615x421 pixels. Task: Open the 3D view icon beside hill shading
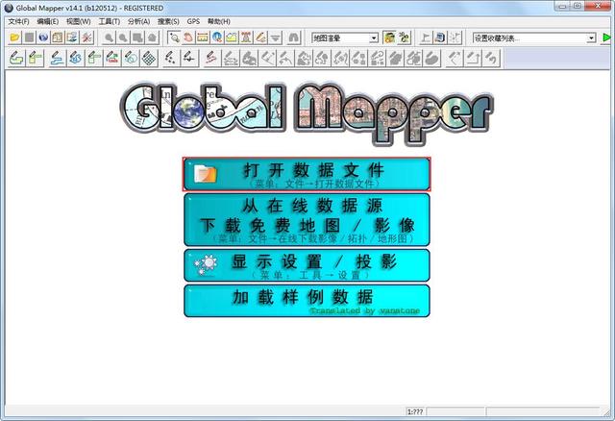(x=405, y=37)
